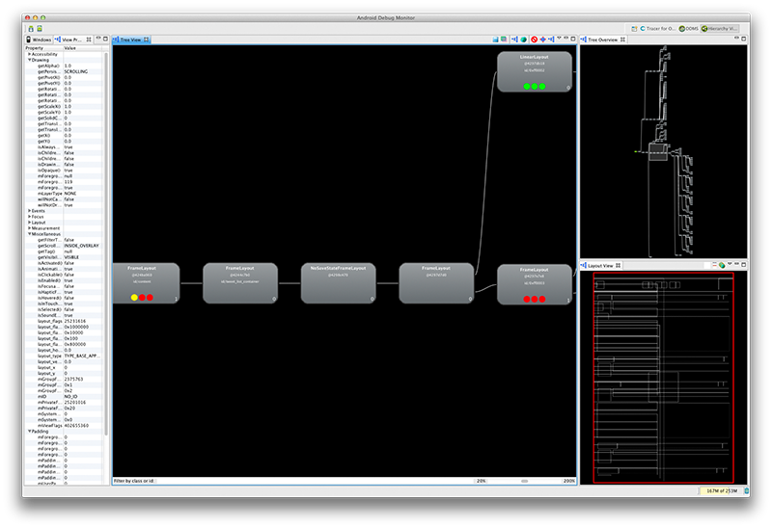Expand the Measurement property group
This screenshot has width=772, height=528.
[x=30, y=228]
